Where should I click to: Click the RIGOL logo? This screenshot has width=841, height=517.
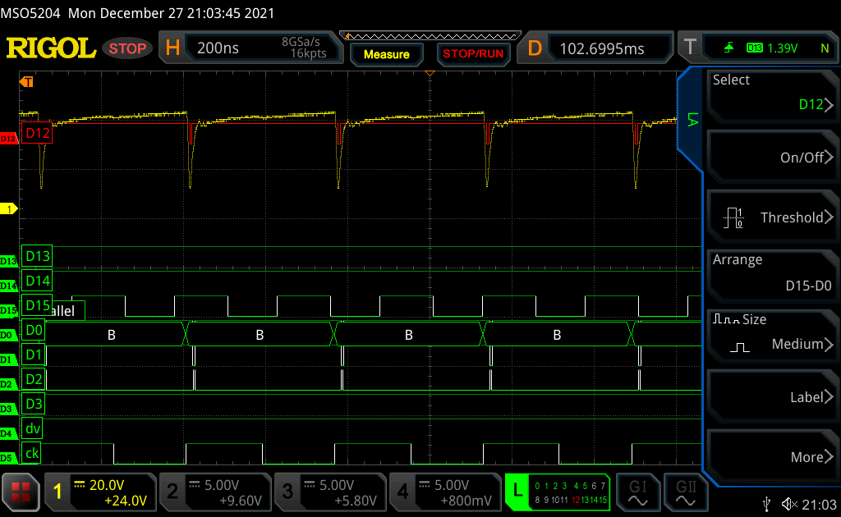tap(51, 48)
